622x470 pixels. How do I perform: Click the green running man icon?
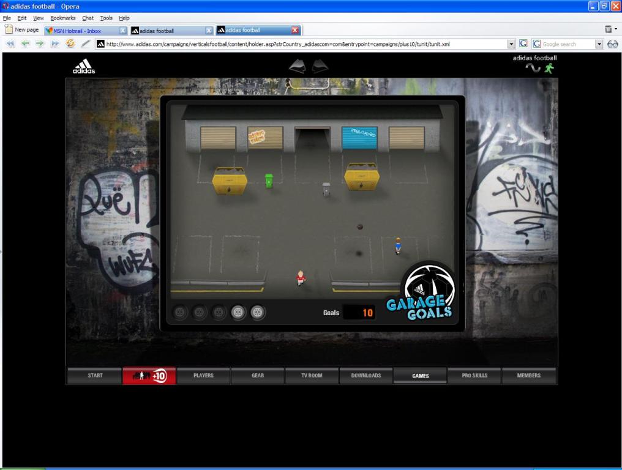coord(549,68)
